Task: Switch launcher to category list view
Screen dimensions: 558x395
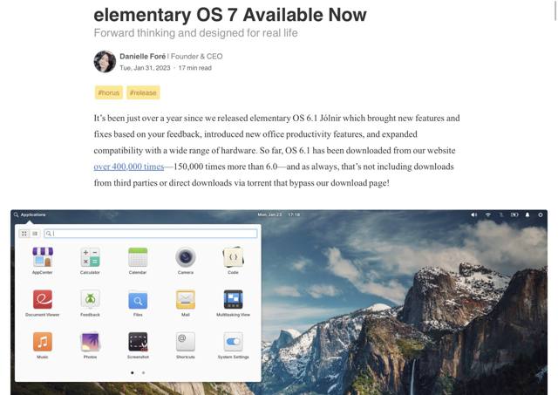Action: click(35, 234)
